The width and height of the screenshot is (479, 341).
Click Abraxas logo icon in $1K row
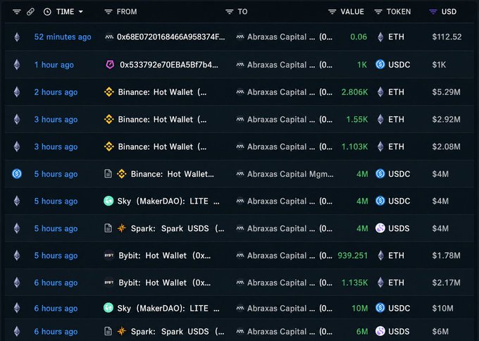[240, 65]
